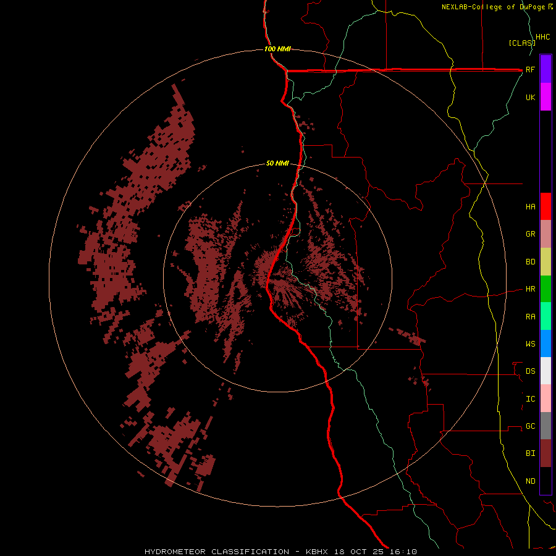Click the "HA" legend label

(530, 206)
